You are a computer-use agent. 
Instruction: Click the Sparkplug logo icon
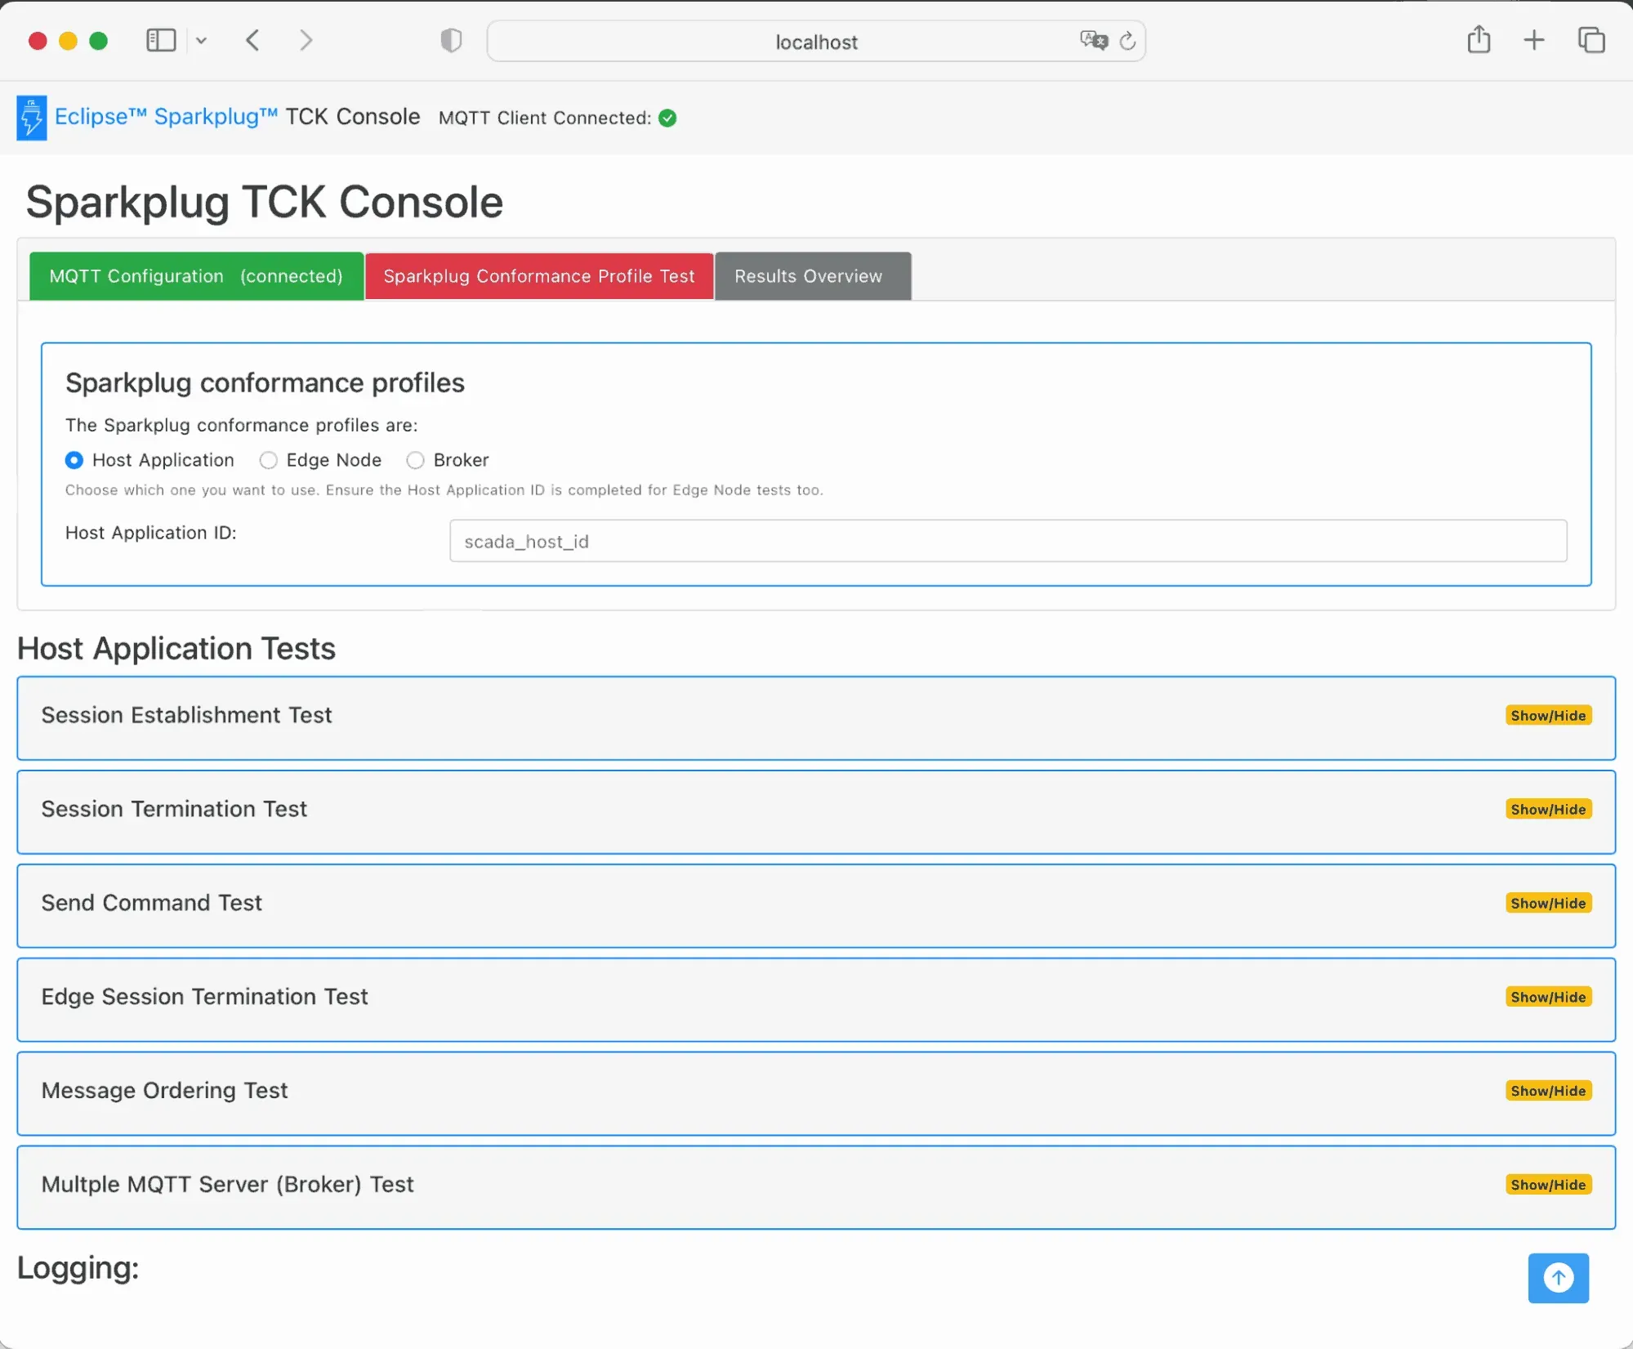point(32,118)
